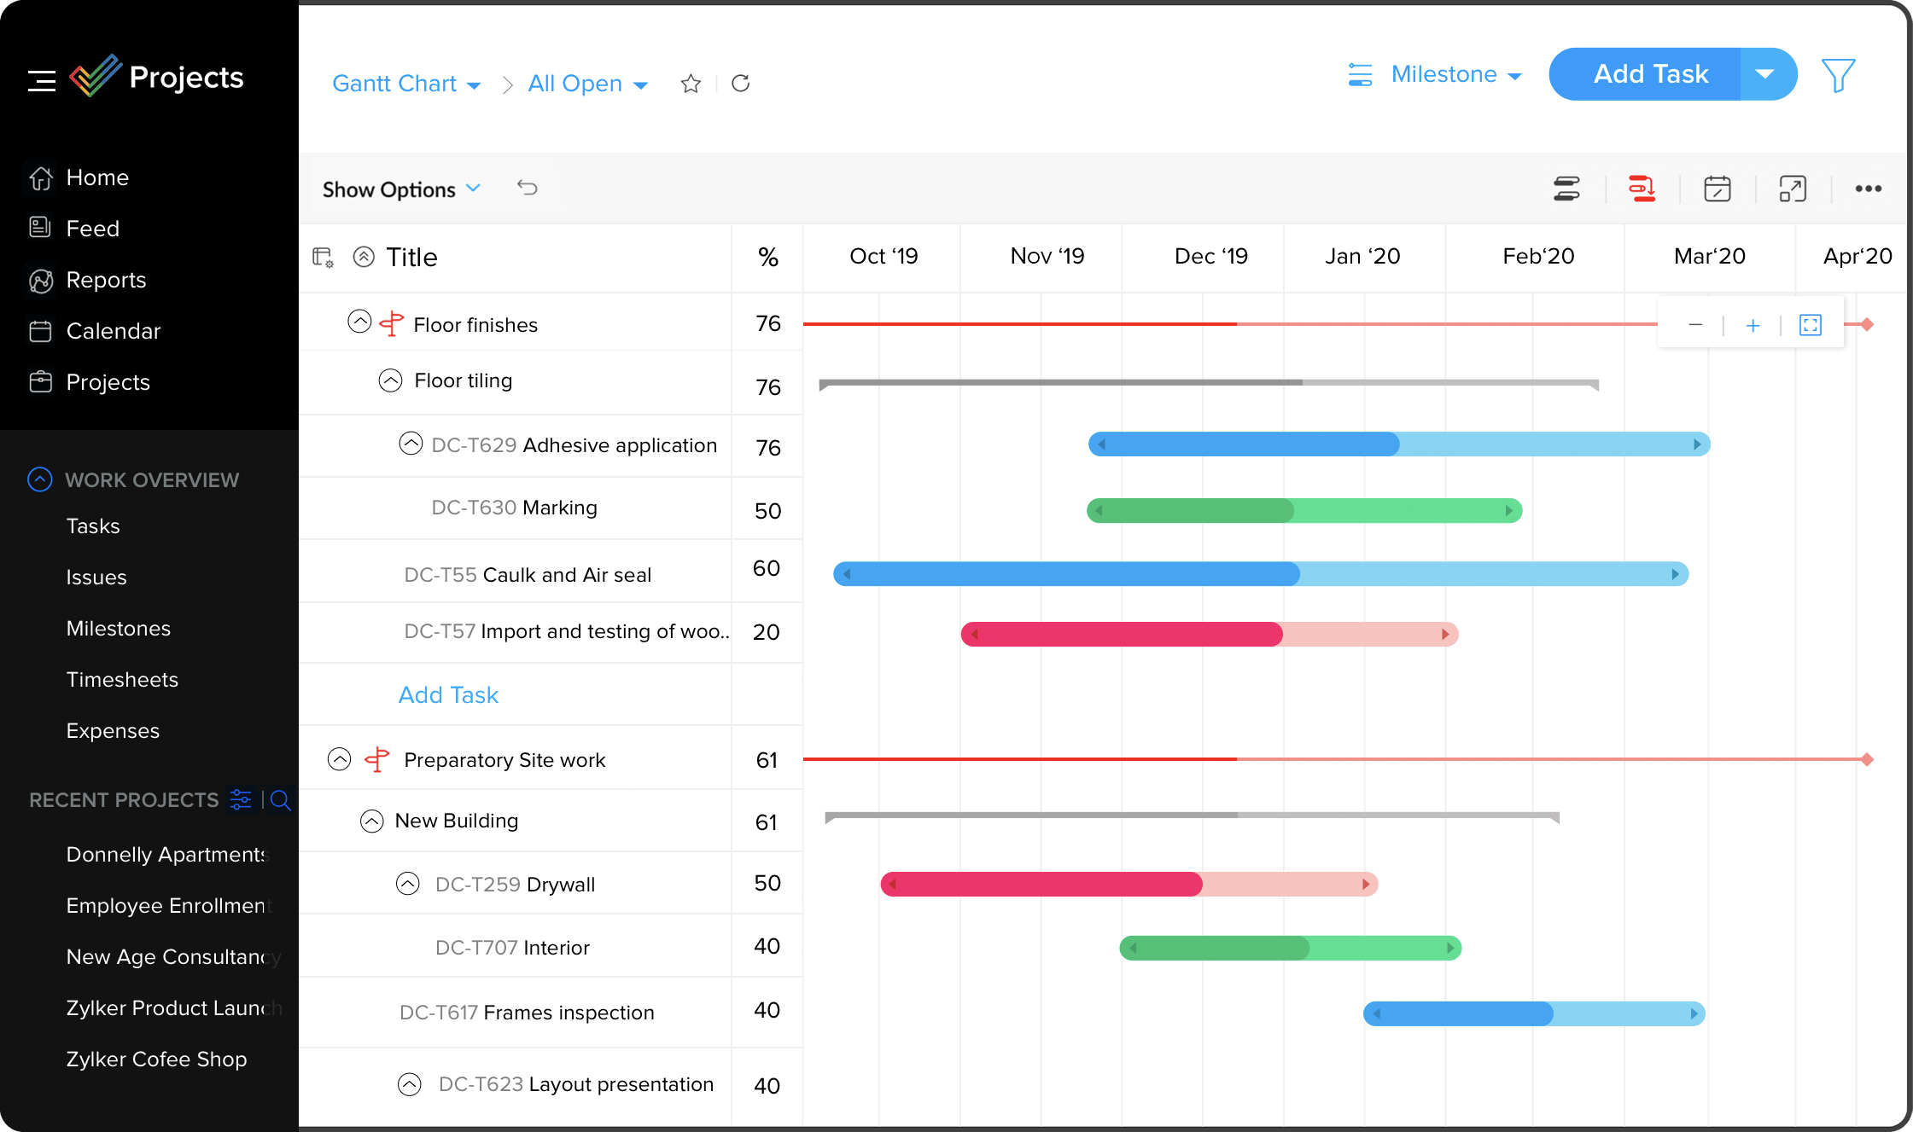Screen dimensions: 1913x1132
Task: Select Milestones in the sidebar menu
Action: [119, 628]
